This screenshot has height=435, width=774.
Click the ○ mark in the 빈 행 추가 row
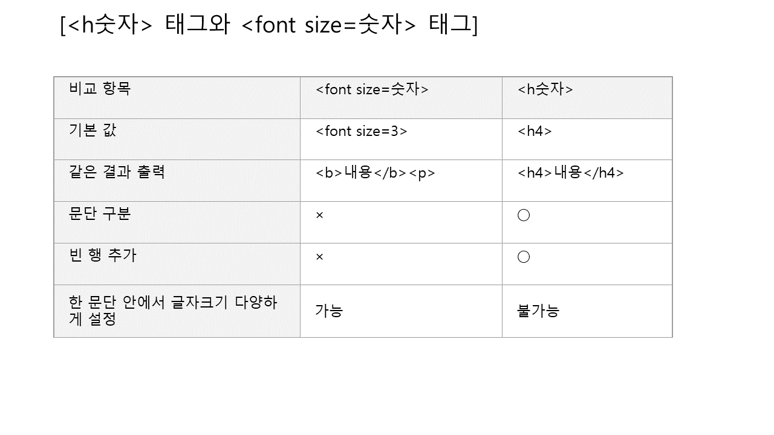[x=524, y=257]
